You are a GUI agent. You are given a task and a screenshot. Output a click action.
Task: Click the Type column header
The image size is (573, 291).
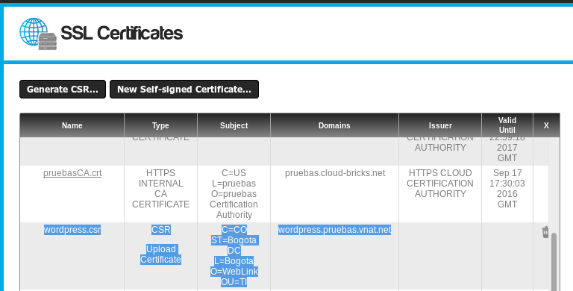click(161, 125)
